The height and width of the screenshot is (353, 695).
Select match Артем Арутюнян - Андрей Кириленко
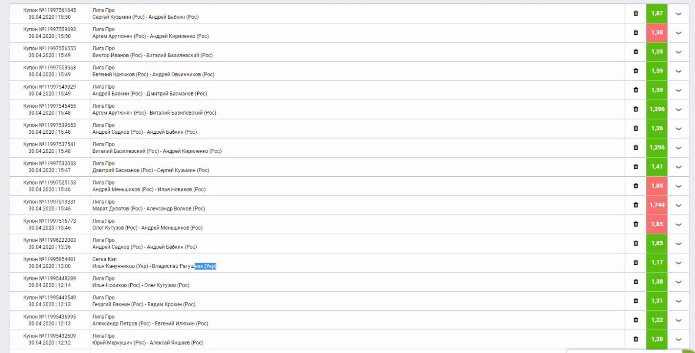(x=150, y=36)
